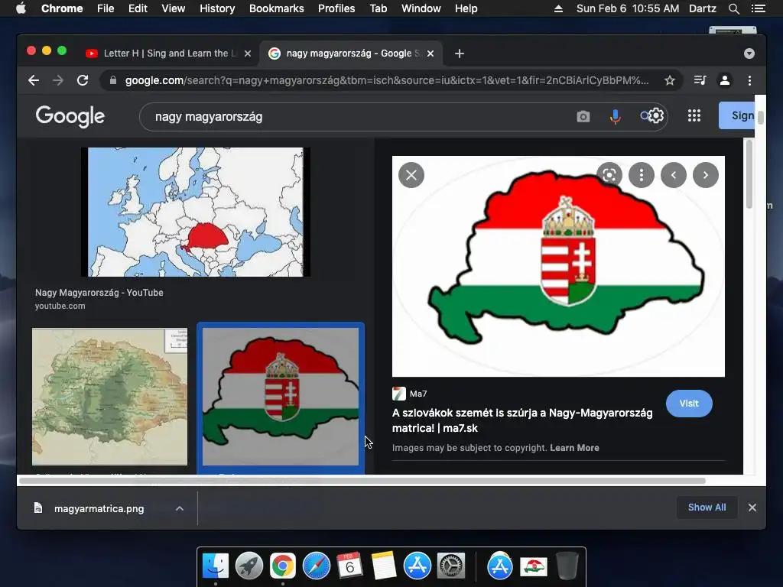Open a new tab with plus button
Image resolution: width=783 pixels, height=587 pixels.
[x=460, y=54]
